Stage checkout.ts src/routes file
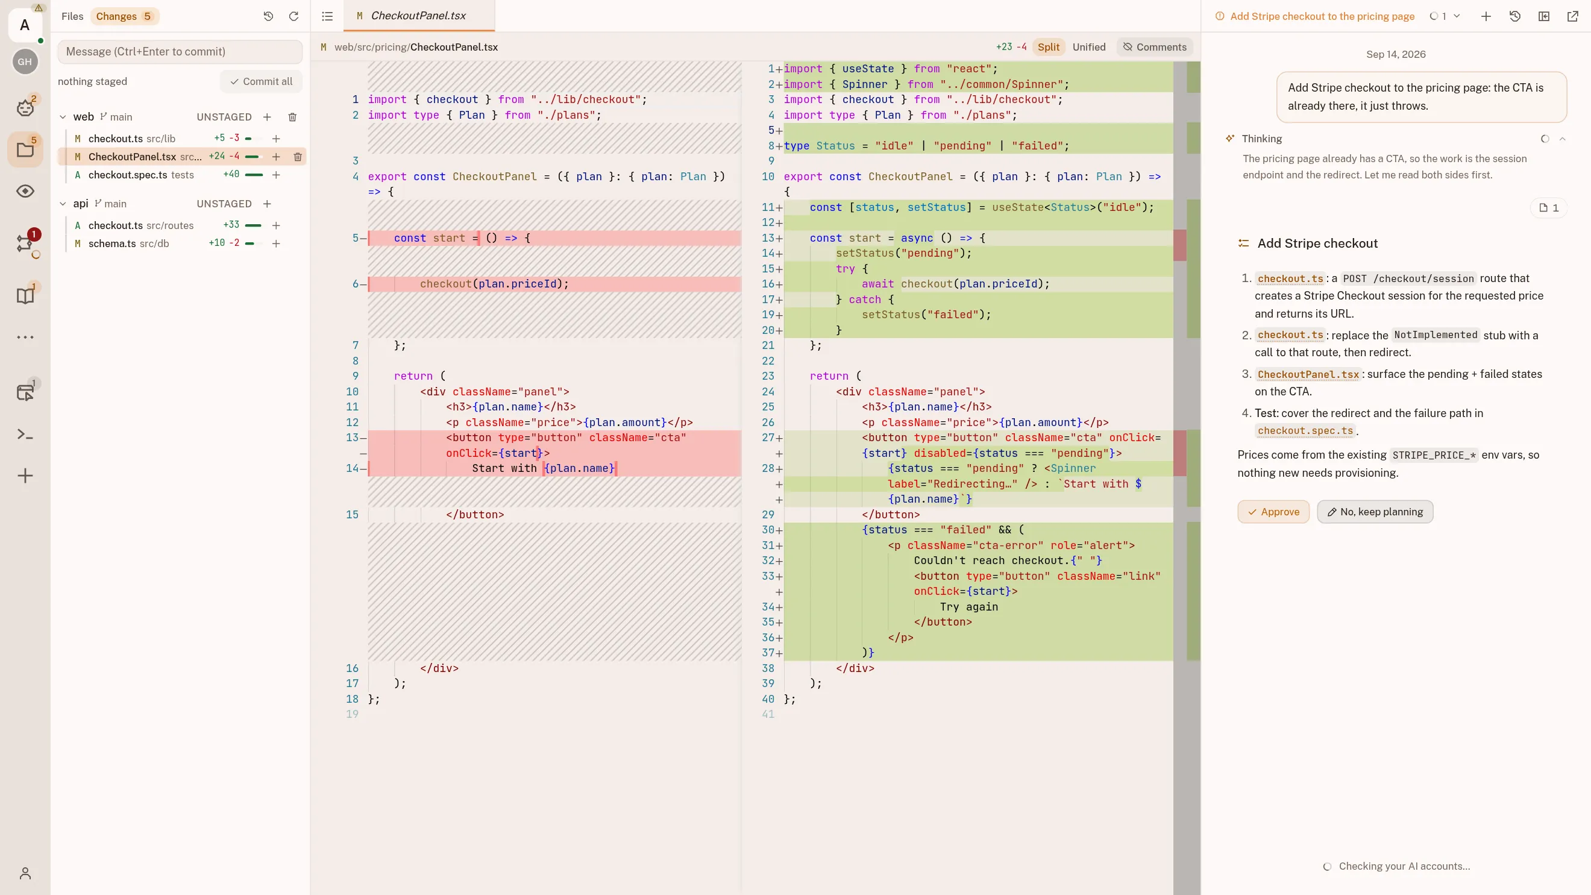This screenshot has height=895, width=1591. click(x=276, y=225)
